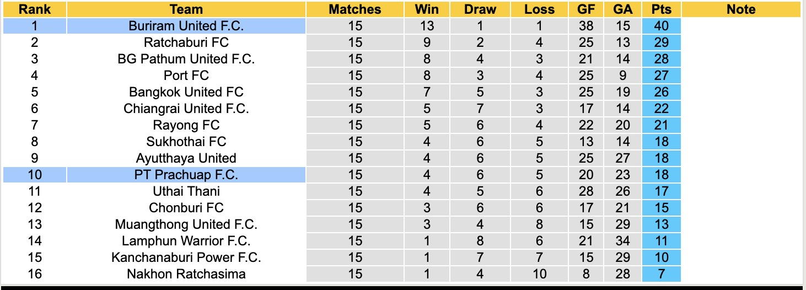Click Nakhon Ratchasima's 7 points cell
The height and width of the screenshot is (290, 806).
pyautogui.click(x=661, y=274)
